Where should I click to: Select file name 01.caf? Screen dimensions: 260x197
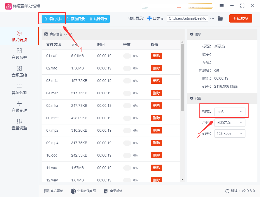(x=51, y=56)
